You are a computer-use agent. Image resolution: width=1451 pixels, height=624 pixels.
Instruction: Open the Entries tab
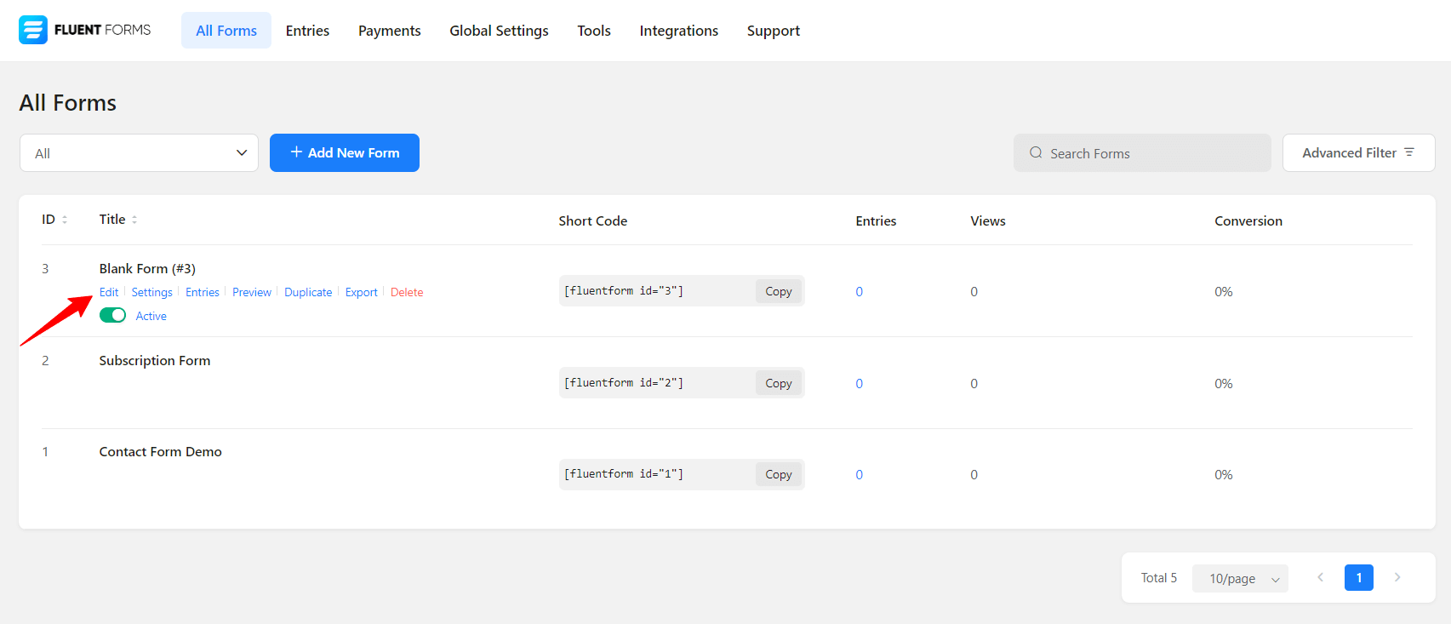[x=307, y=31]
